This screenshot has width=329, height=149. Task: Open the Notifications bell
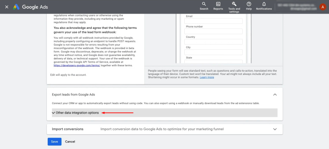[x=264, y=6]
